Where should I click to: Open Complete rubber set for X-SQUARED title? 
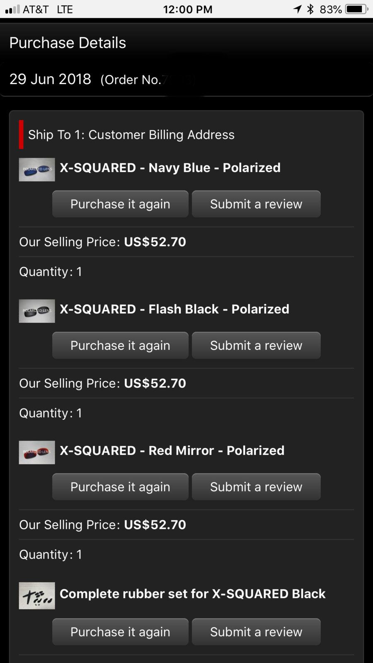coord(192,593)
